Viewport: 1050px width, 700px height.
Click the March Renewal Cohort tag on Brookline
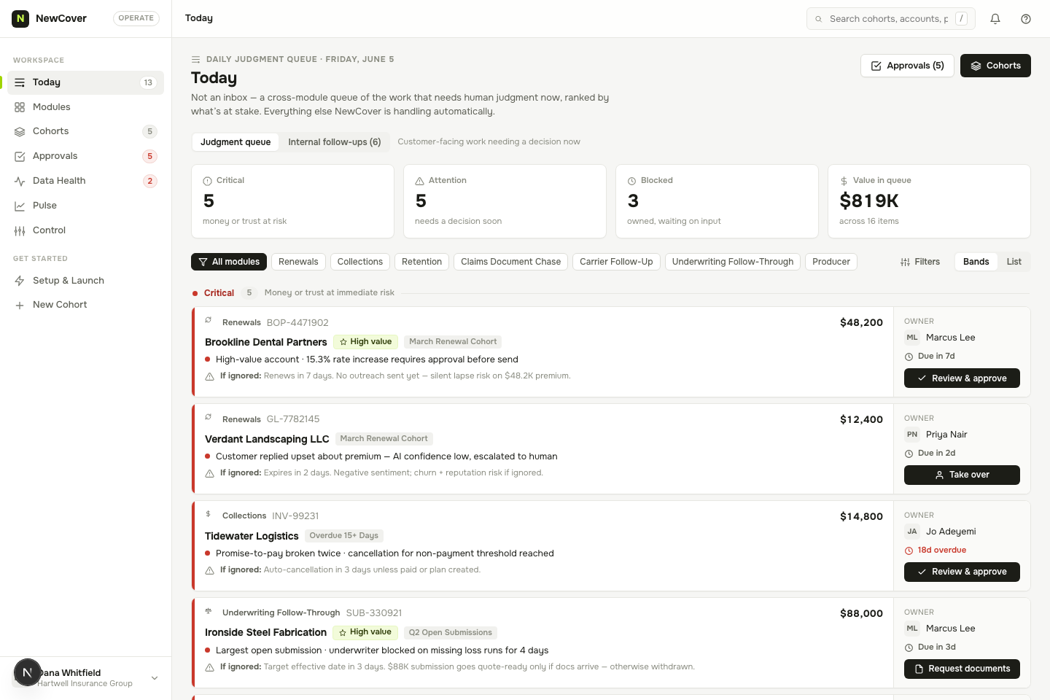coord(453,342)
